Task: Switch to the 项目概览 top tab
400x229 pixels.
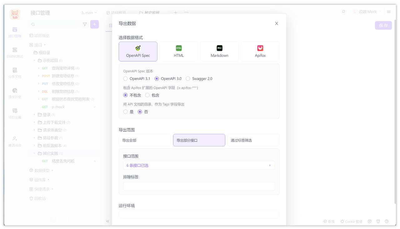Action: pyautogui.click(x=117, y=13)
